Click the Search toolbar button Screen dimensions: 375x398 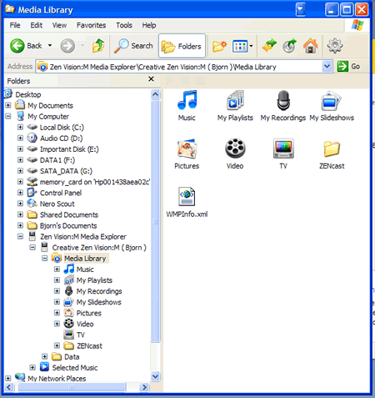tap(134, 46)
